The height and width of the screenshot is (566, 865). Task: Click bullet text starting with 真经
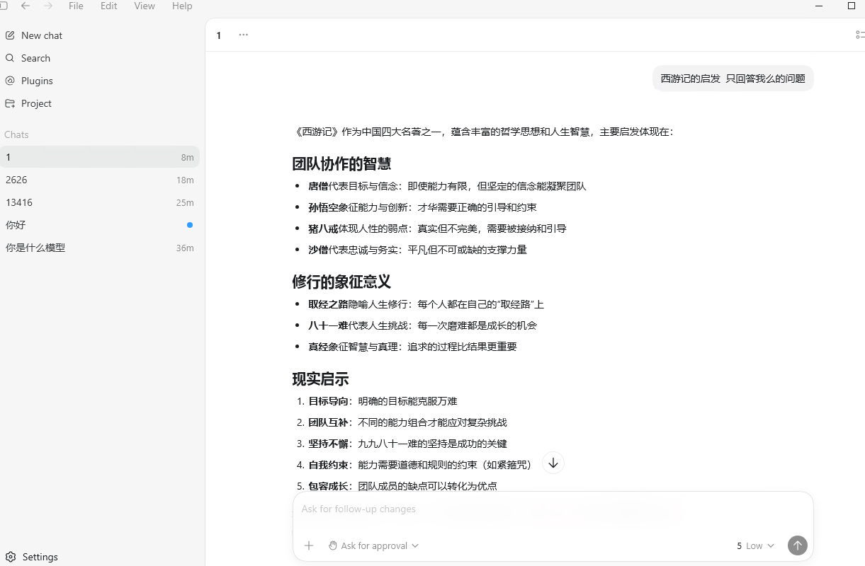click(412, 347)
